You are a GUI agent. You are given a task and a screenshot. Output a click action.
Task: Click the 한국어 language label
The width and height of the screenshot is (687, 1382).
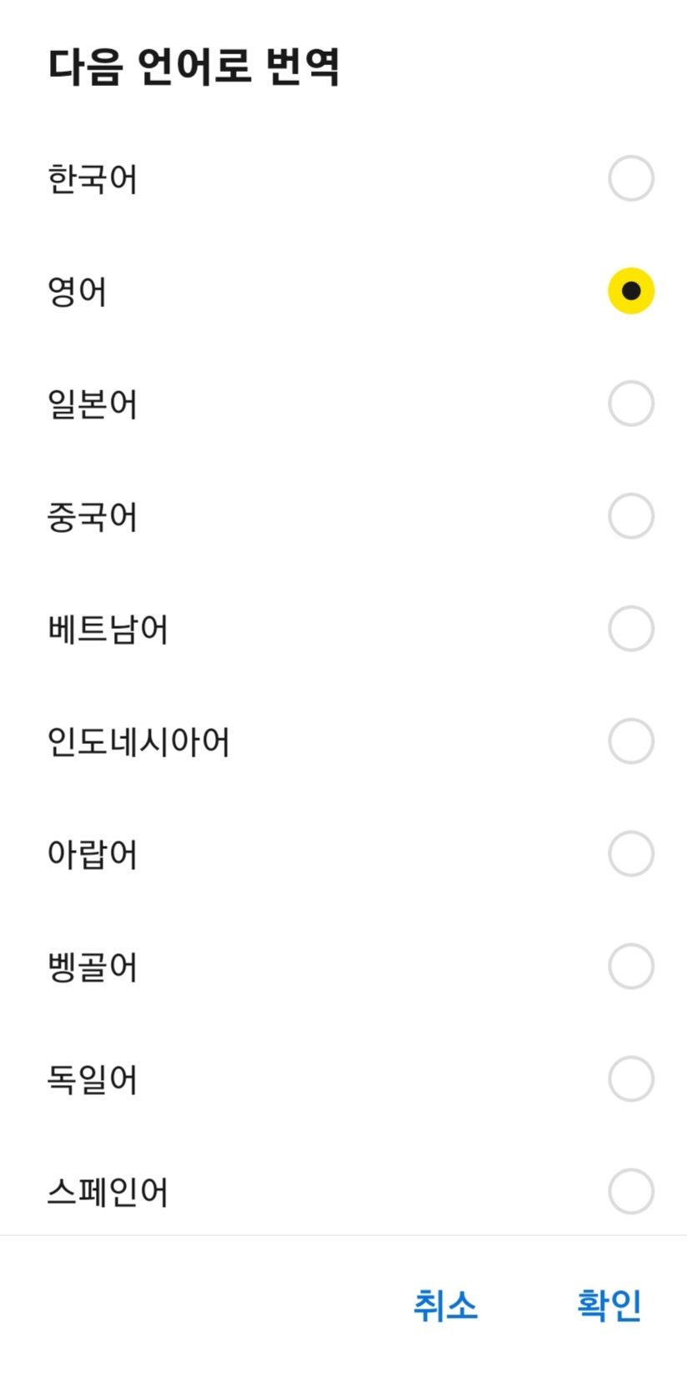pos(92,178)
